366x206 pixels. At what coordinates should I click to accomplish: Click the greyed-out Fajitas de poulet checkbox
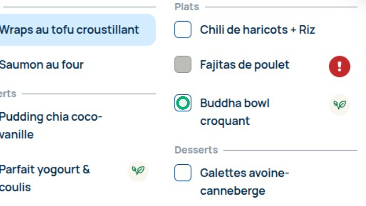pyautogui.click(x=183, y=65)
